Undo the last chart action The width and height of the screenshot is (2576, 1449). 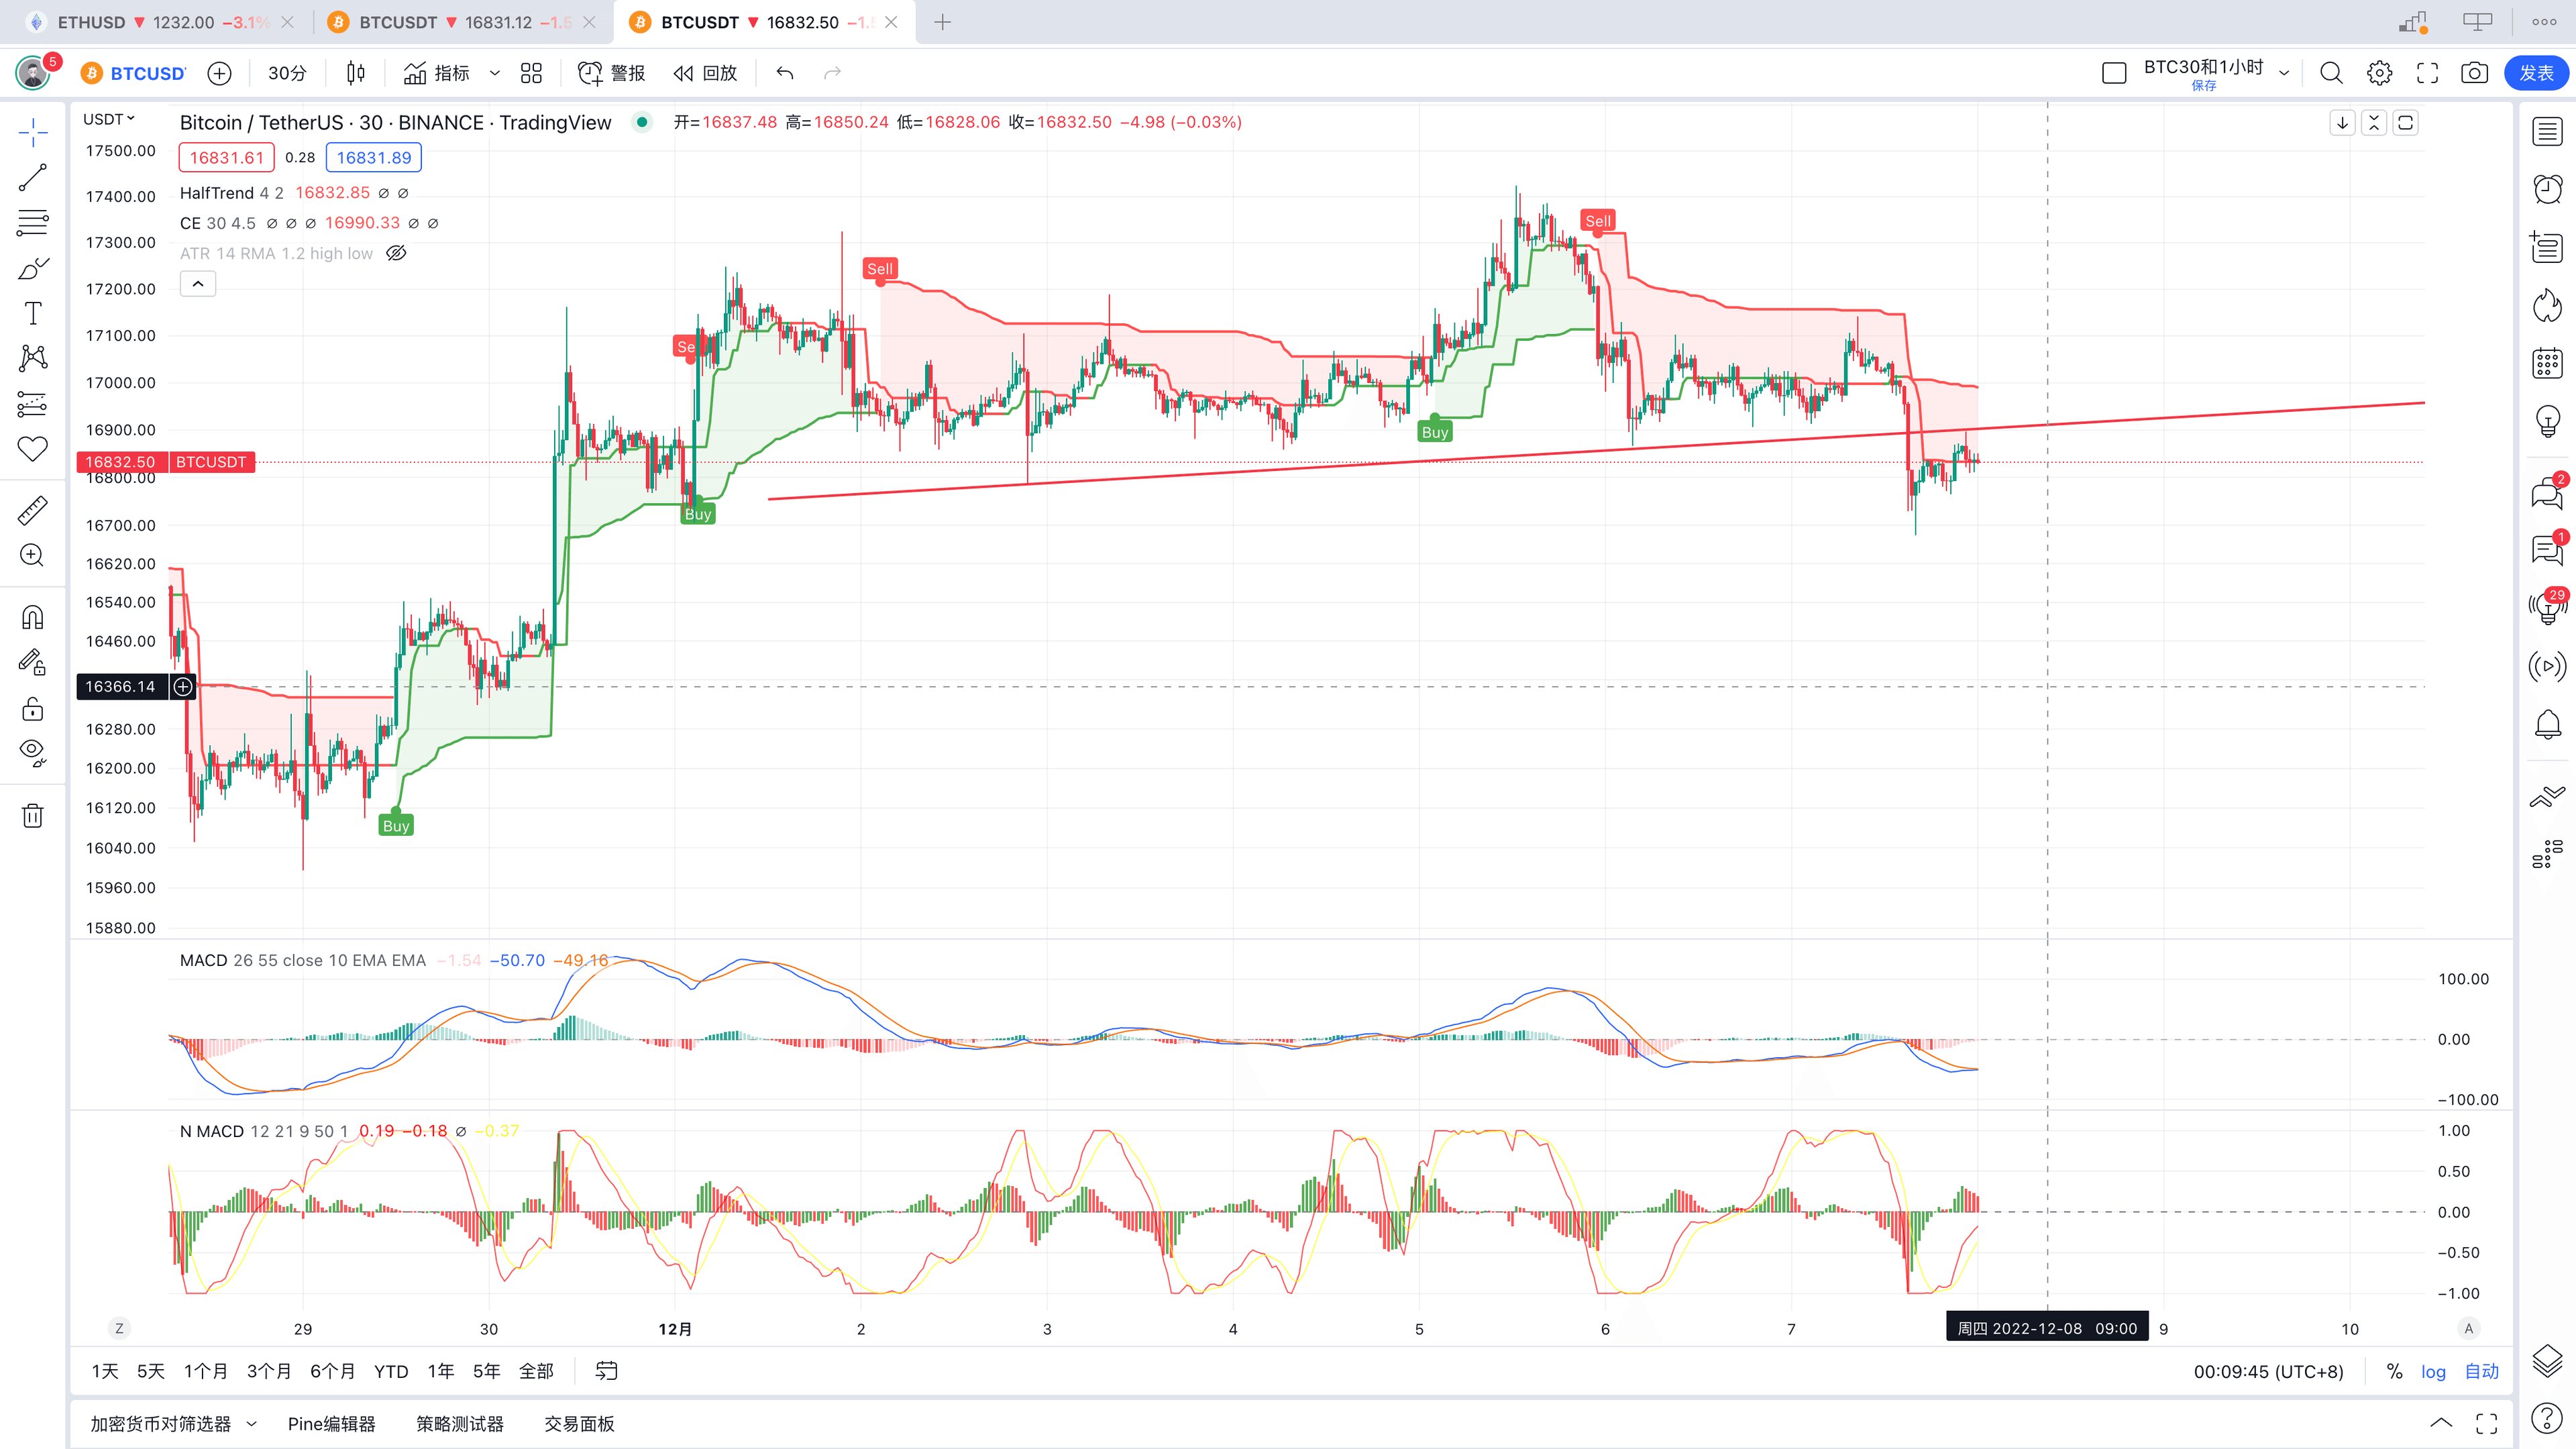click(785, 73)
